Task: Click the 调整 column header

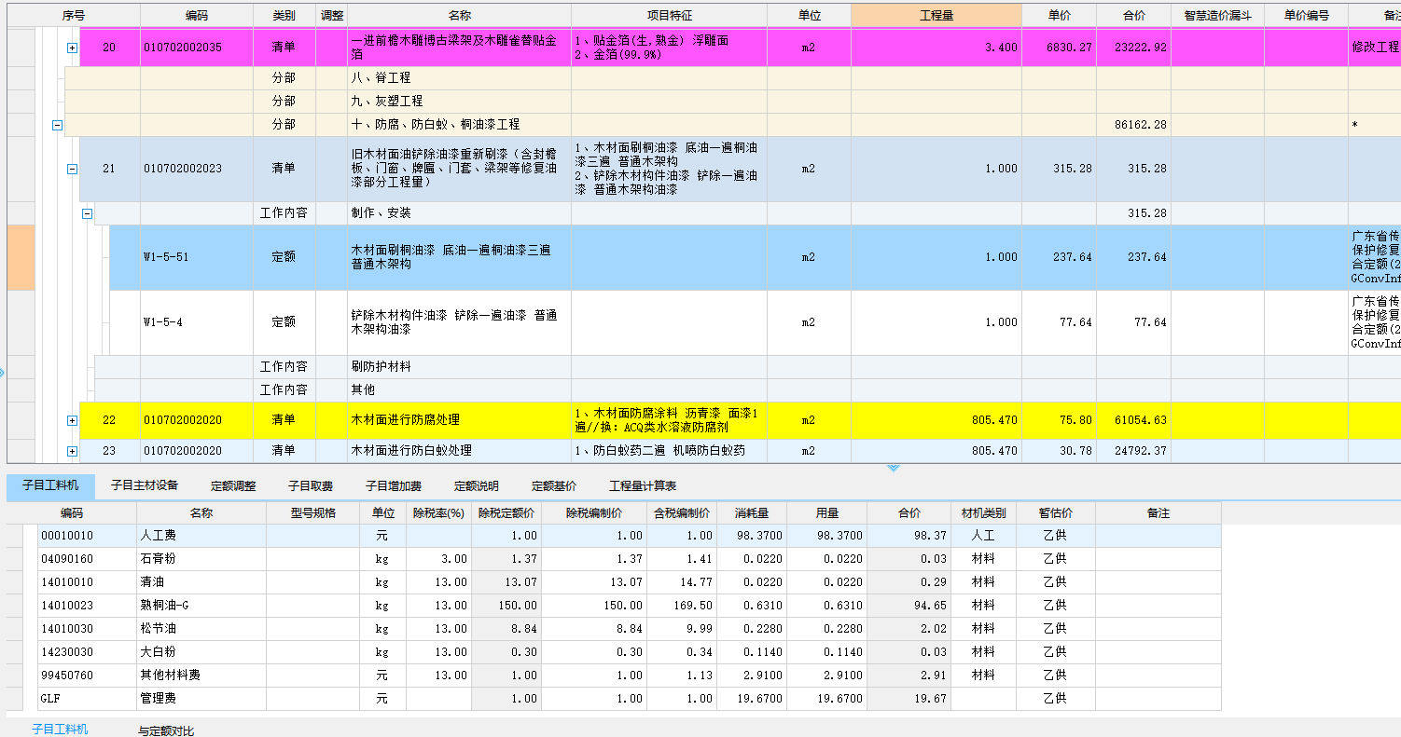Action: tap(332, 17)
